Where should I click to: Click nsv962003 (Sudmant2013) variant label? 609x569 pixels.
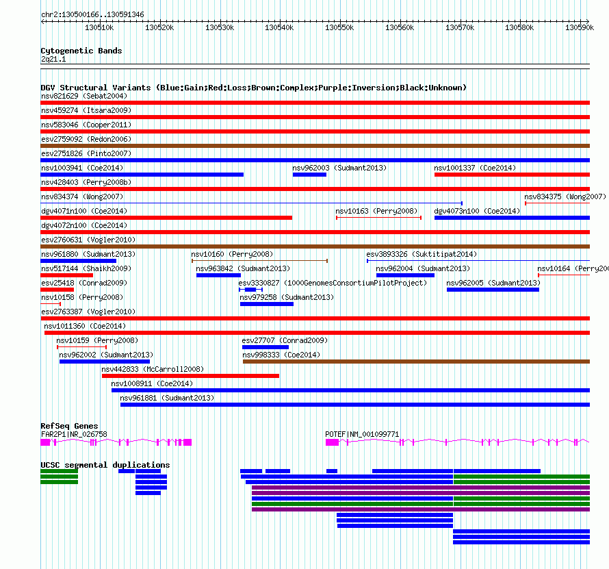tap(339, 168)
